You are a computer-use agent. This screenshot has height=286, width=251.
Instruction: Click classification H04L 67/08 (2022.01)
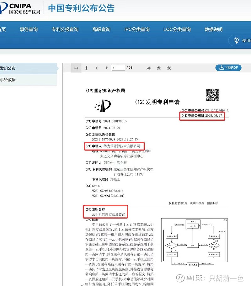[107, 191]
